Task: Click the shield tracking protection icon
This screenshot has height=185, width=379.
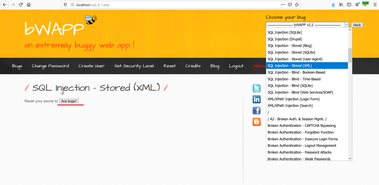Action: coord(65,5)
